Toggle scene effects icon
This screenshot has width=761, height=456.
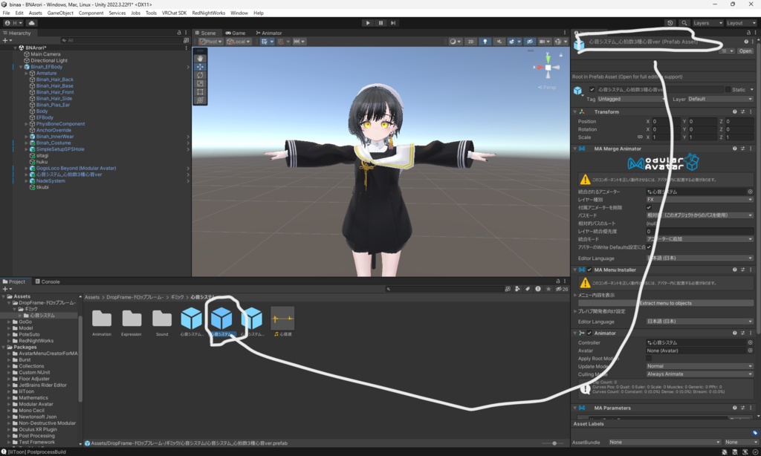click(x=511, y=42)
